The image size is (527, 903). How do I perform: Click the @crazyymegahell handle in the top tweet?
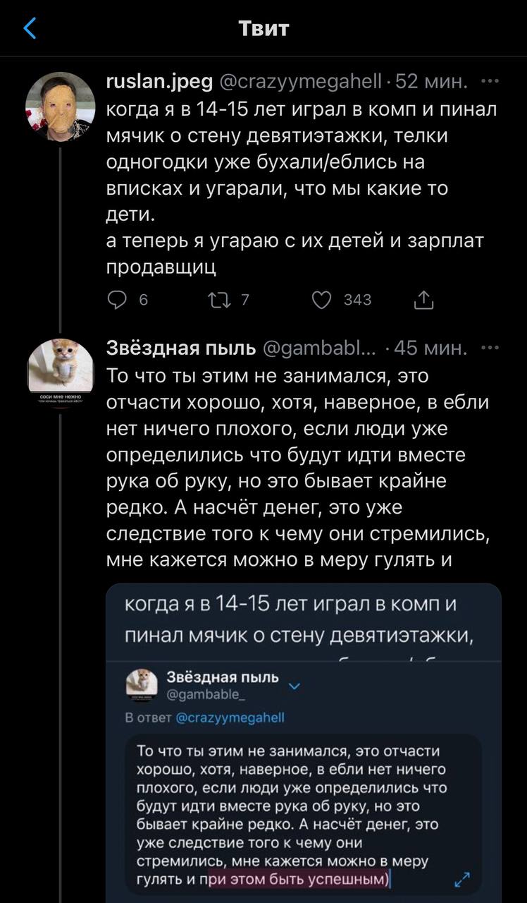coord(302,82)
